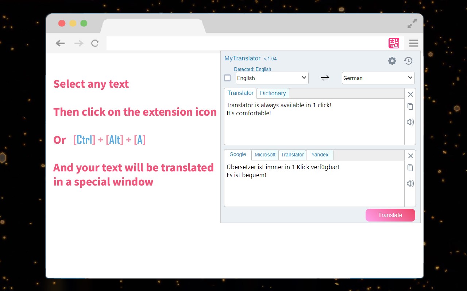Reload the page
467x291 pixels.
point(95,43)
